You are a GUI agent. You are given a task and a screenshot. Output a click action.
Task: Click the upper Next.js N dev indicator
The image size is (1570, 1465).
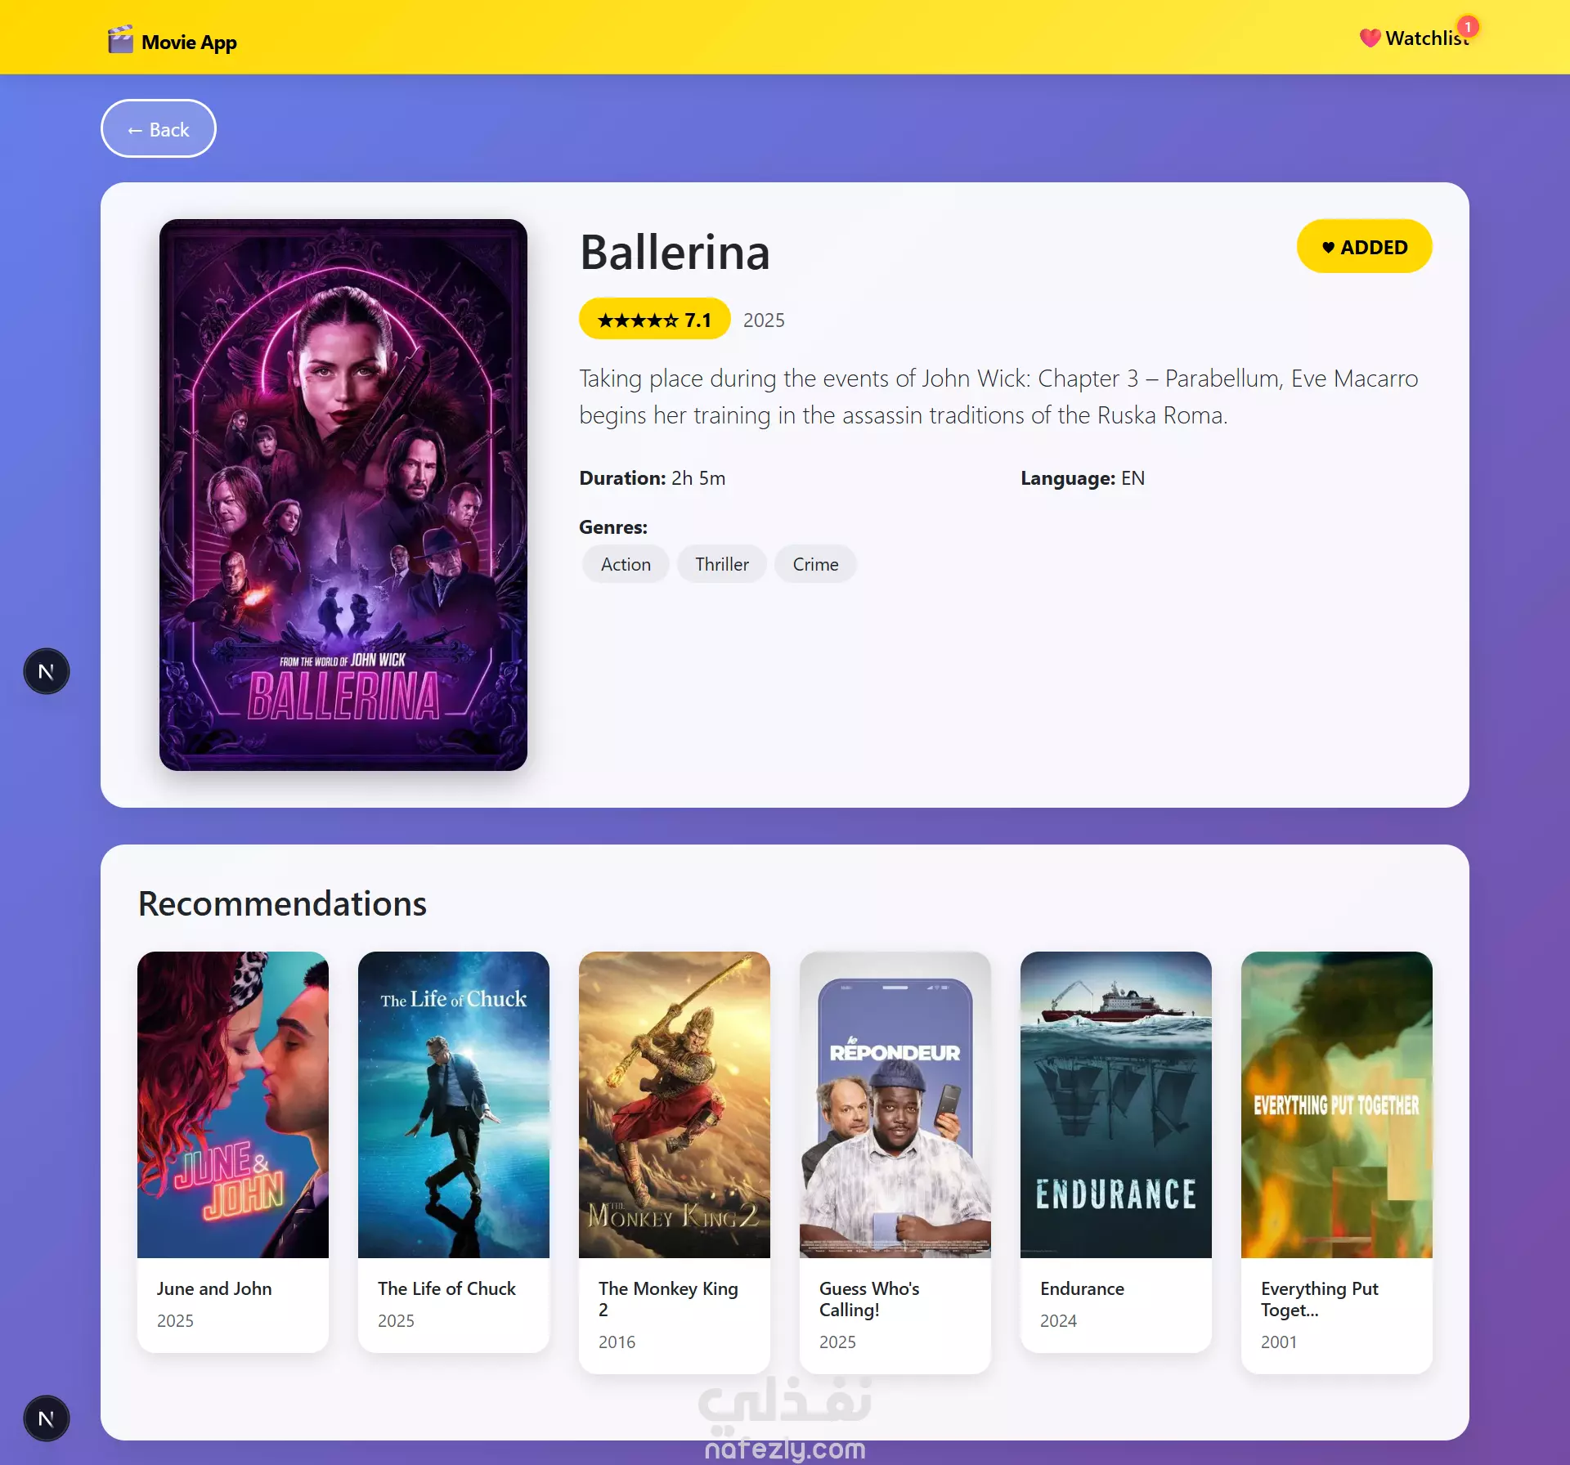[x=47, y=671]
